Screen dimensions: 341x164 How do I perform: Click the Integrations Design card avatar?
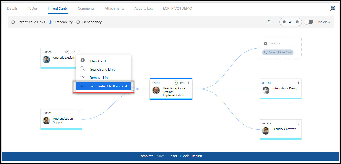[266, 90]
